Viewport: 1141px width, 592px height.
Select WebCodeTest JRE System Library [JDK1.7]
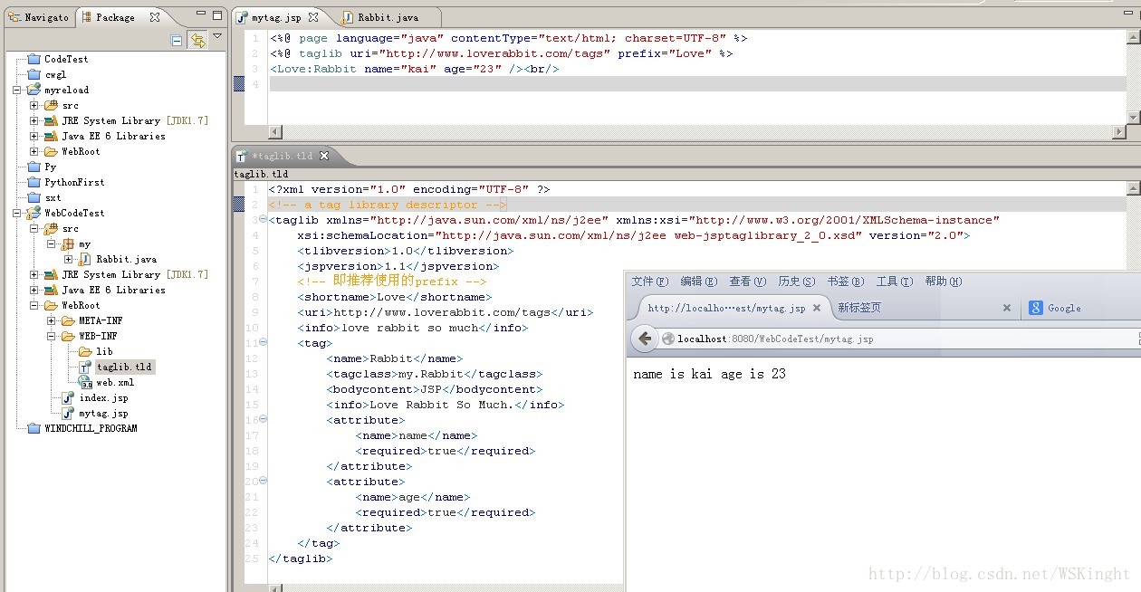(135, 274)
